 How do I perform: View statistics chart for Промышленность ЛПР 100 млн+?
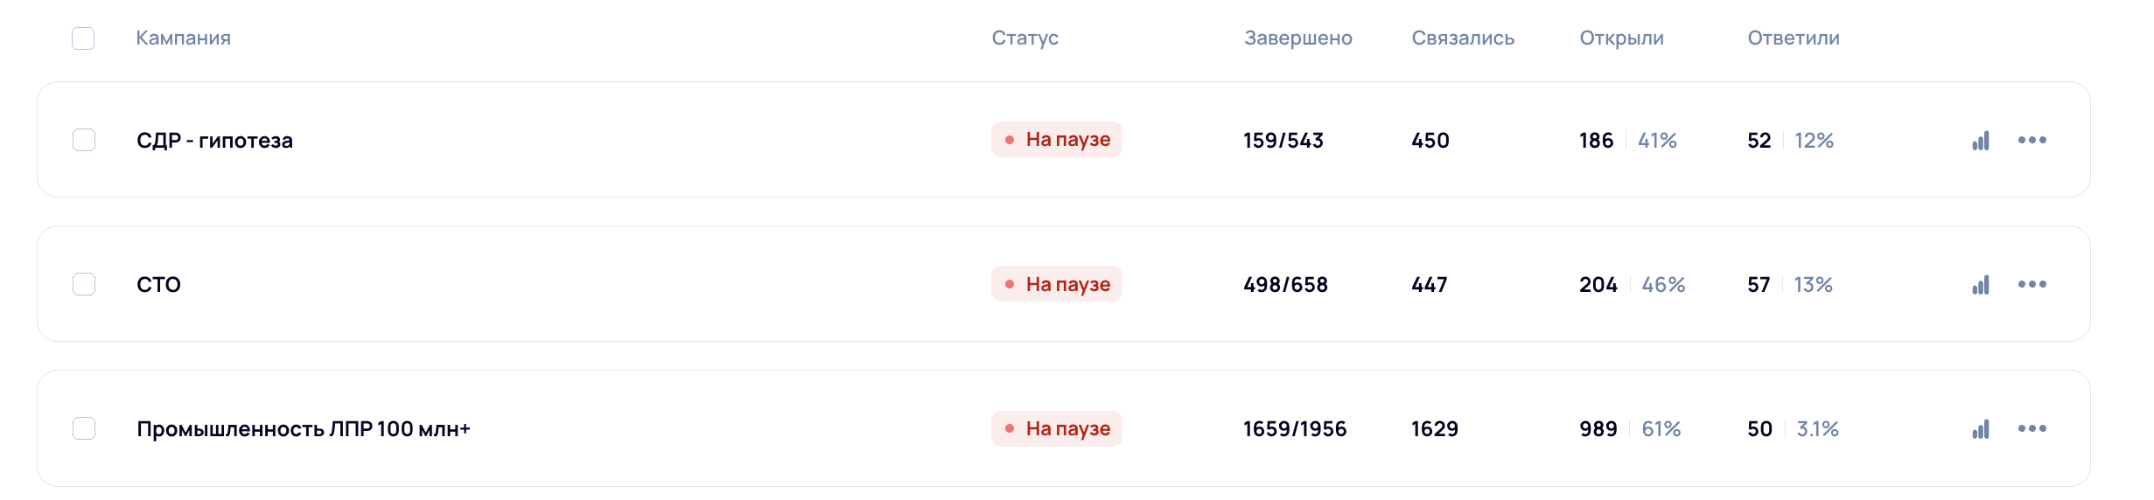point(1981,429)
